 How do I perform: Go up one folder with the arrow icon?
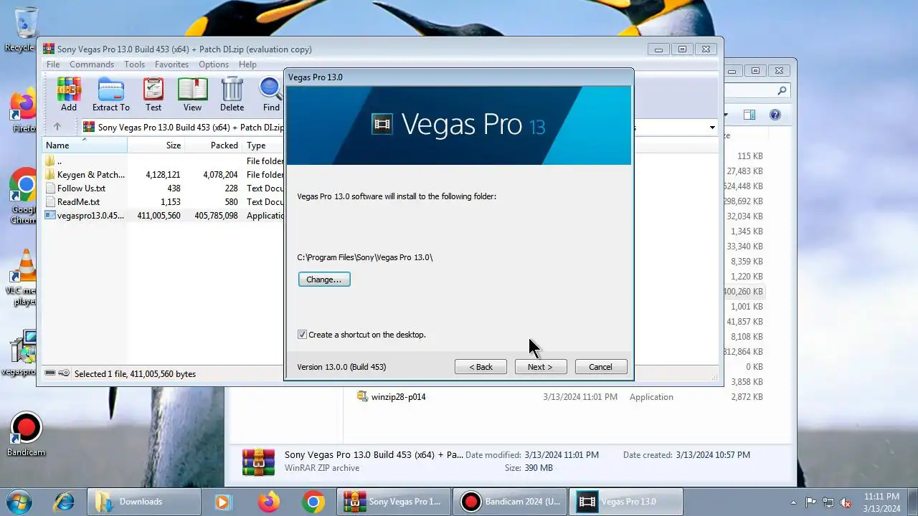(57, 127)
